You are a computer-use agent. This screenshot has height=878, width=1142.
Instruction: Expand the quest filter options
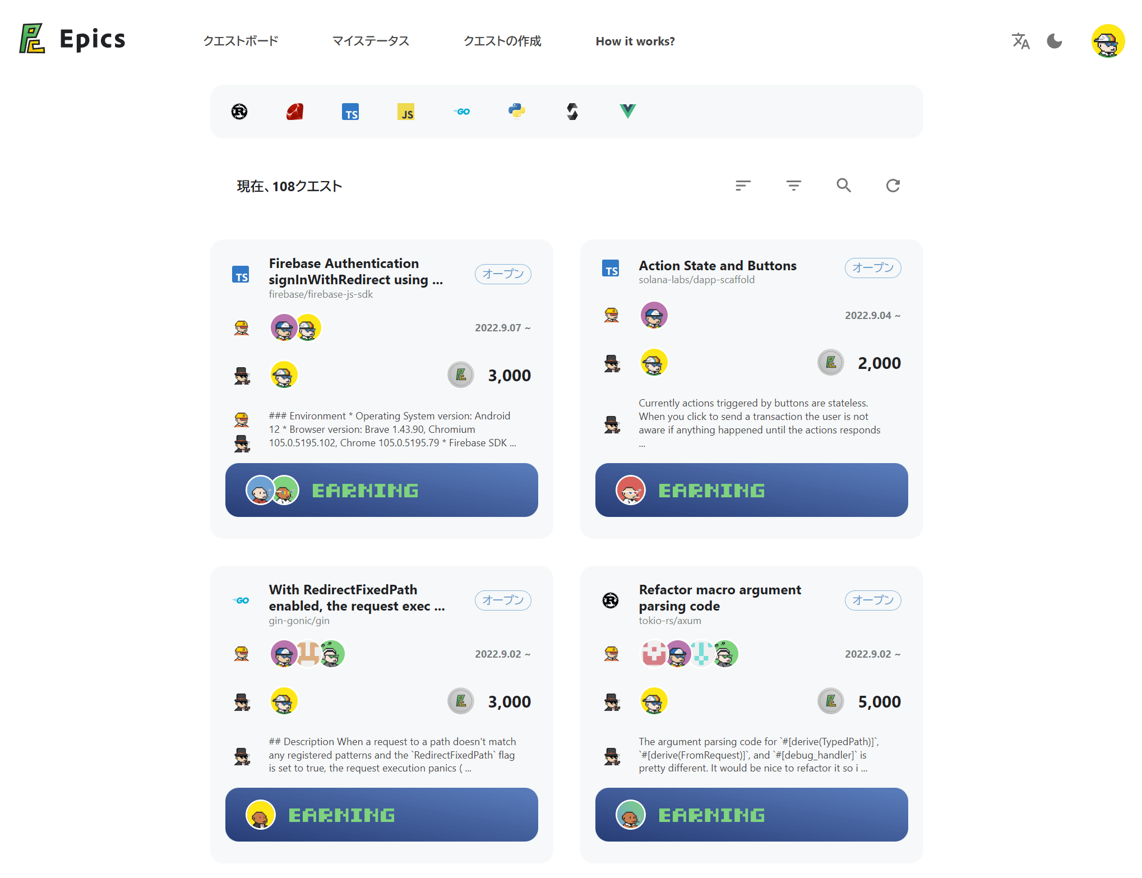793,186
